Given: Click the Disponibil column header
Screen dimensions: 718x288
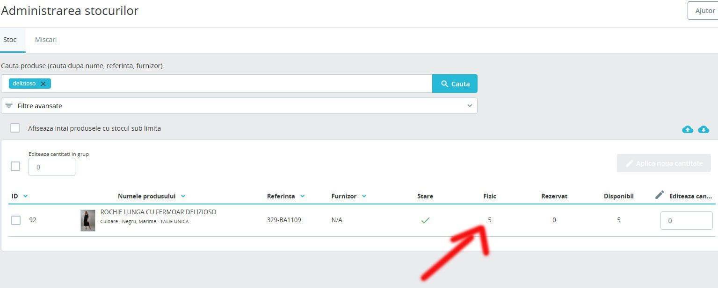Looking at the screenshot, I should tap(619, 196).
